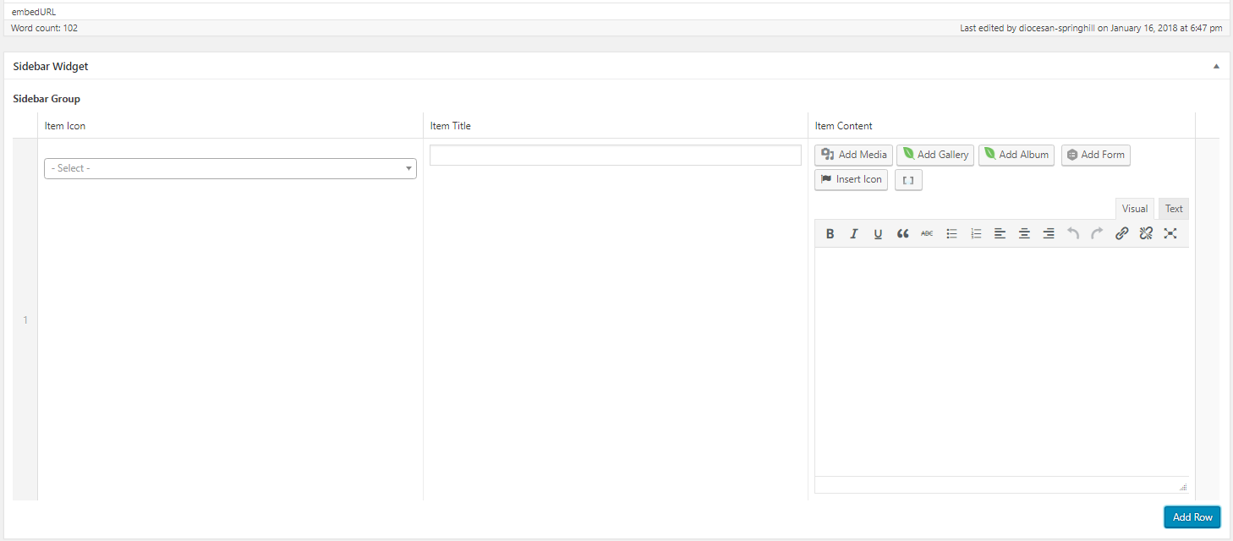
Task: Collapse the Sidebar Widget panel
Action: coord(1216,66)
